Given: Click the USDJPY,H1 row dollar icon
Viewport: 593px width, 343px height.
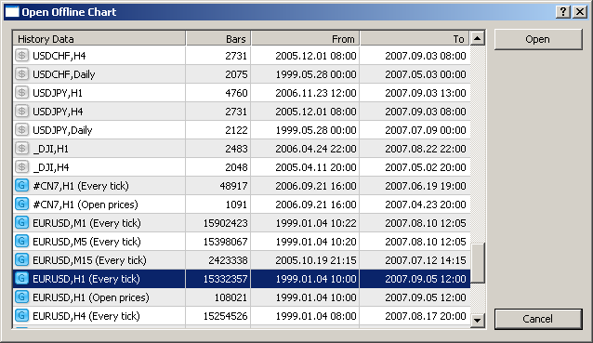Looking at the screenshot, I should 21,93.
